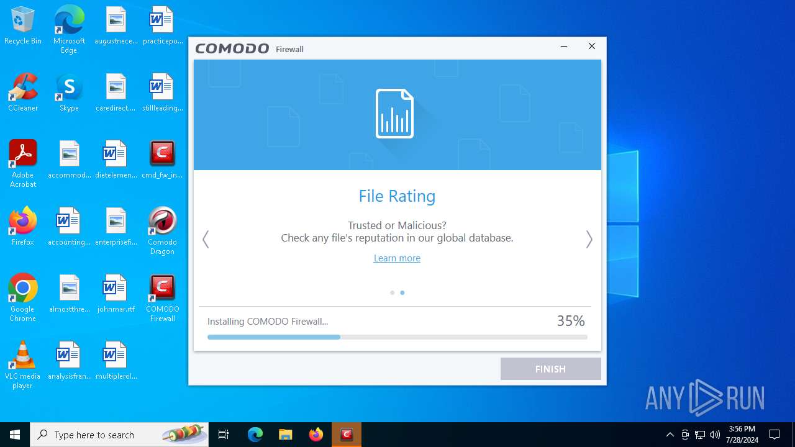Go to previous slide with left chevron
The image size is (795, 447).
point(206,239)
